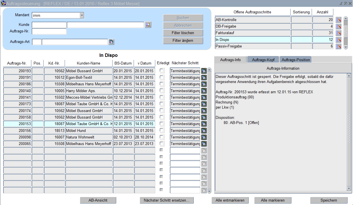Expand the Mandant dropdown
Image resolution: width=353 pixels, height=205 pixels.
pyautogui.click(x=82, y=15)
